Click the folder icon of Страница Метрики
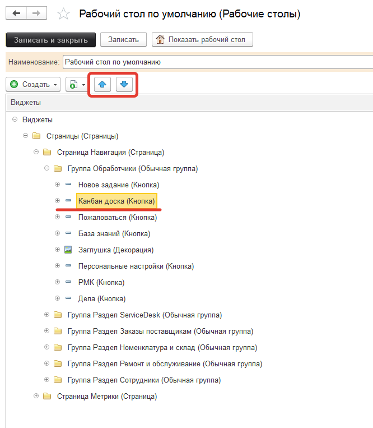Screen dimensions: 373x428 47,397
